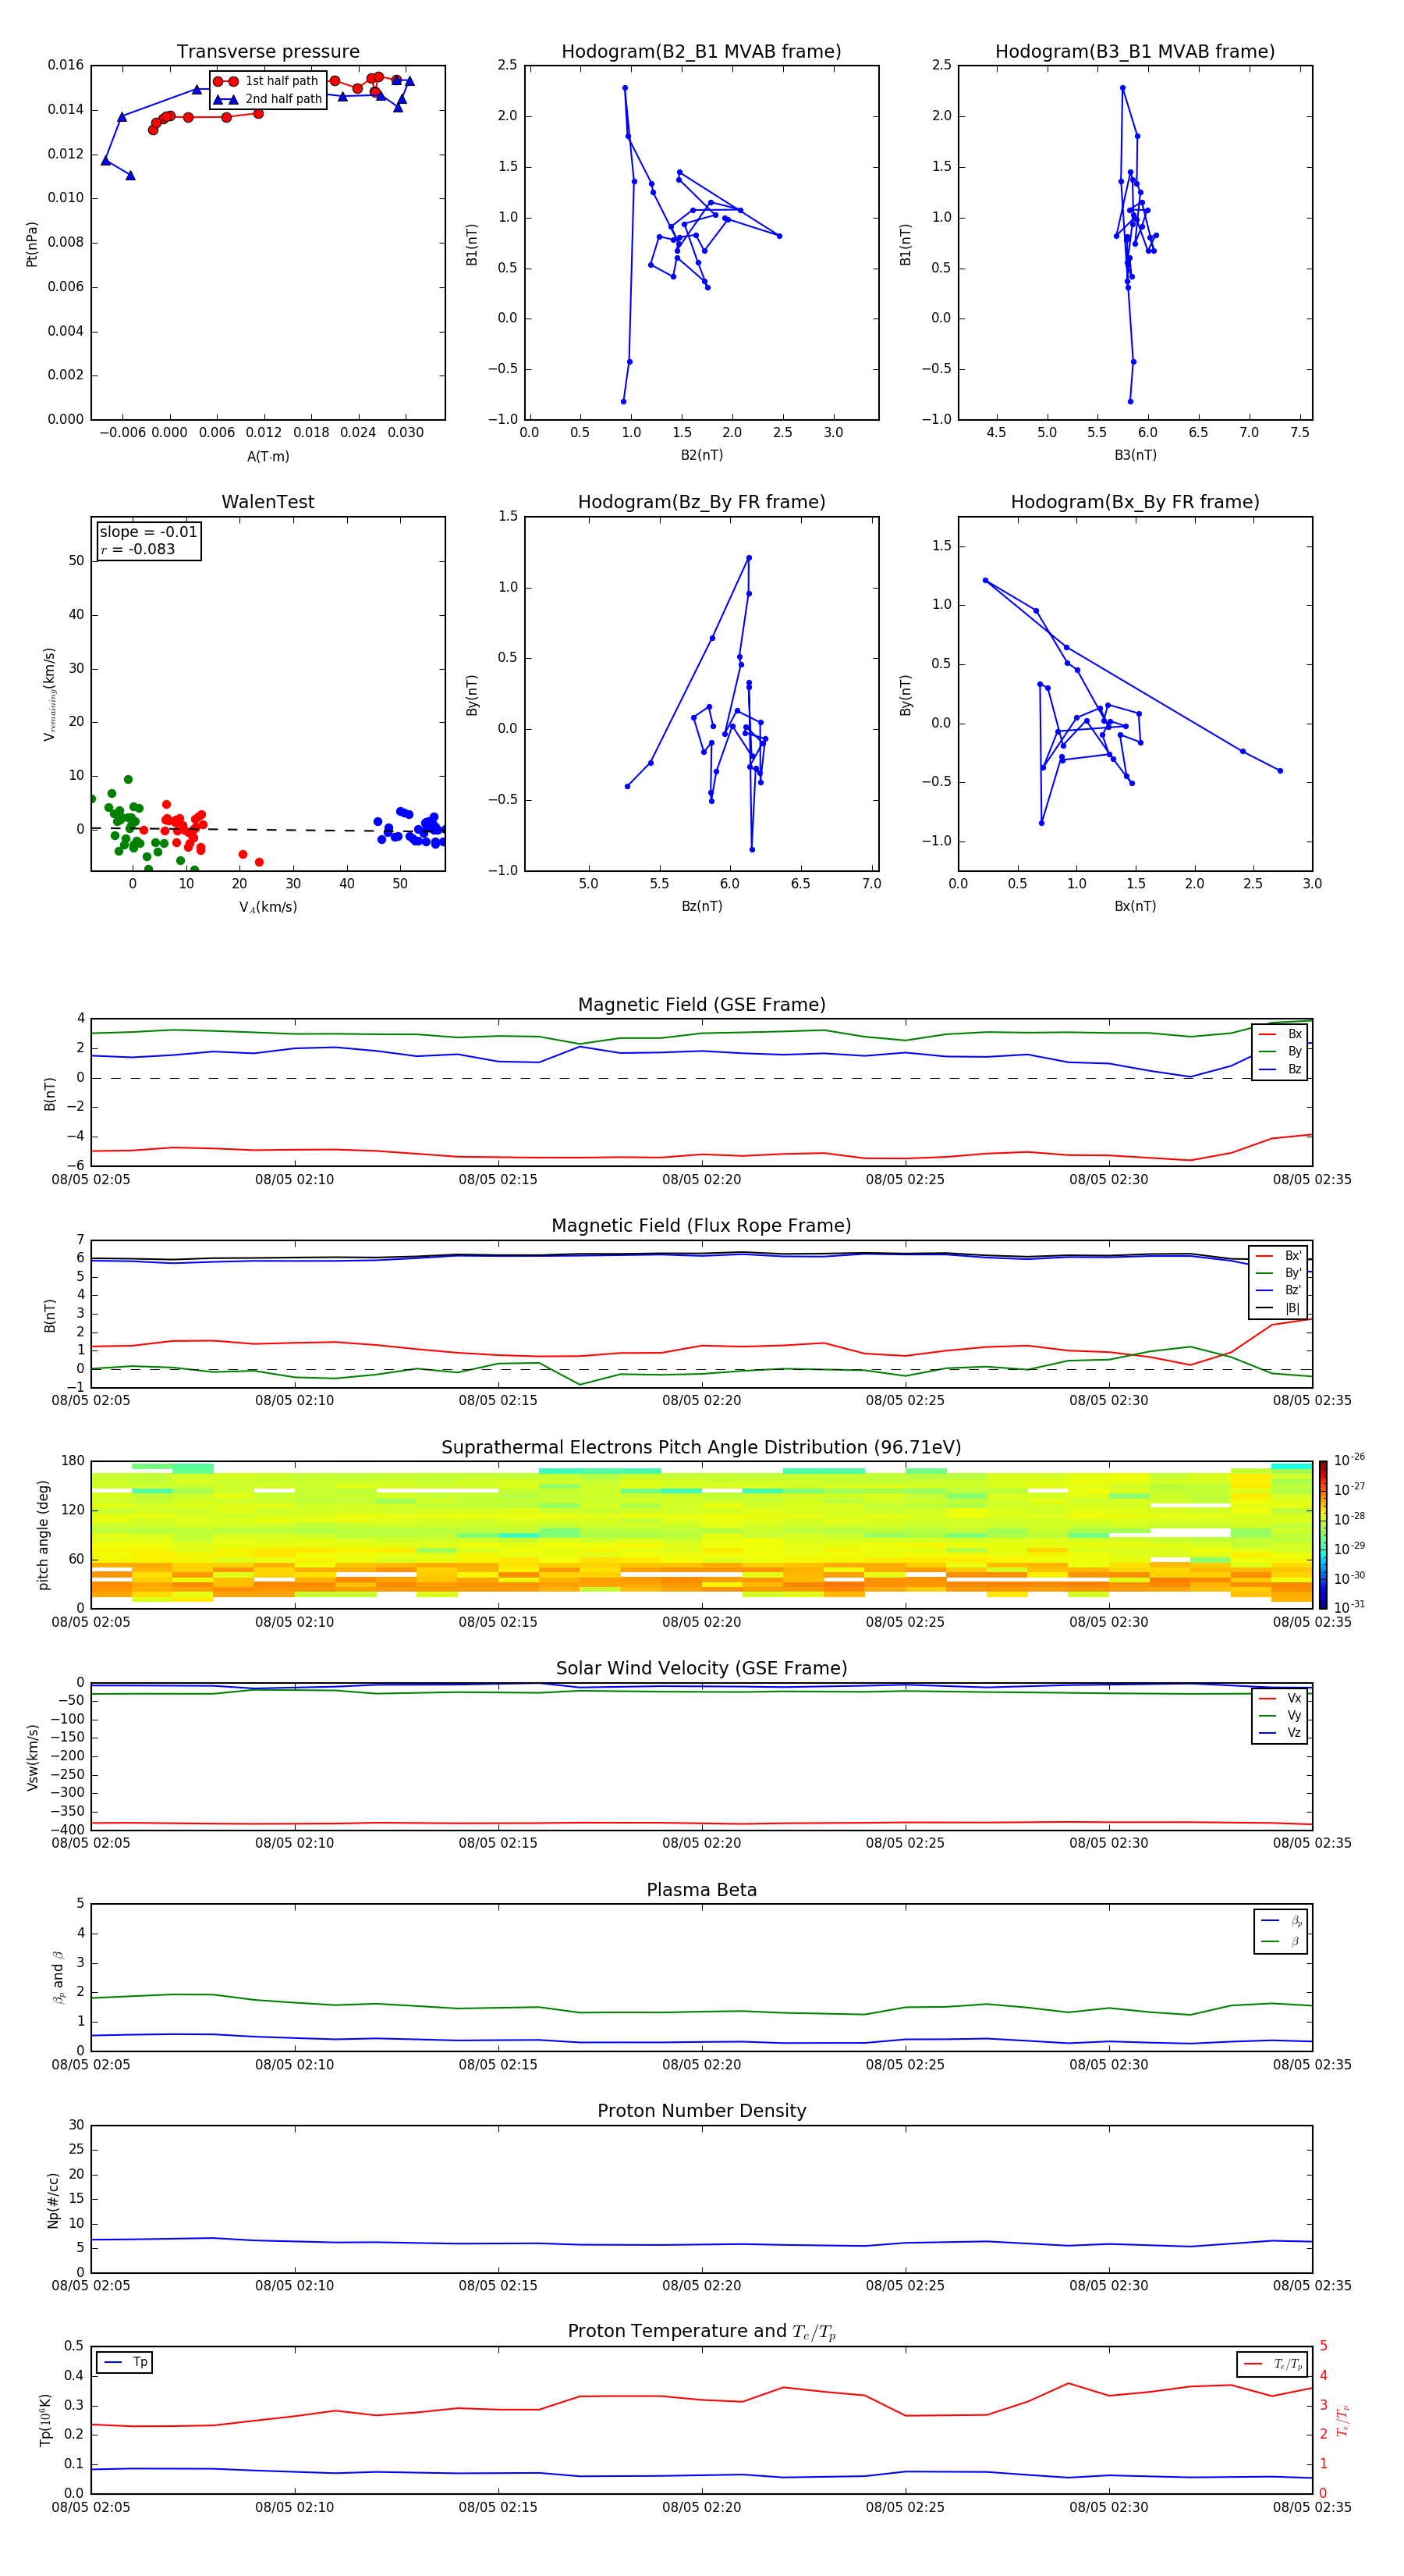The width and height of the screenshot is (1404, 2576).
Task: Select '2nd half path' legend entry
Action: click(268, 99)
